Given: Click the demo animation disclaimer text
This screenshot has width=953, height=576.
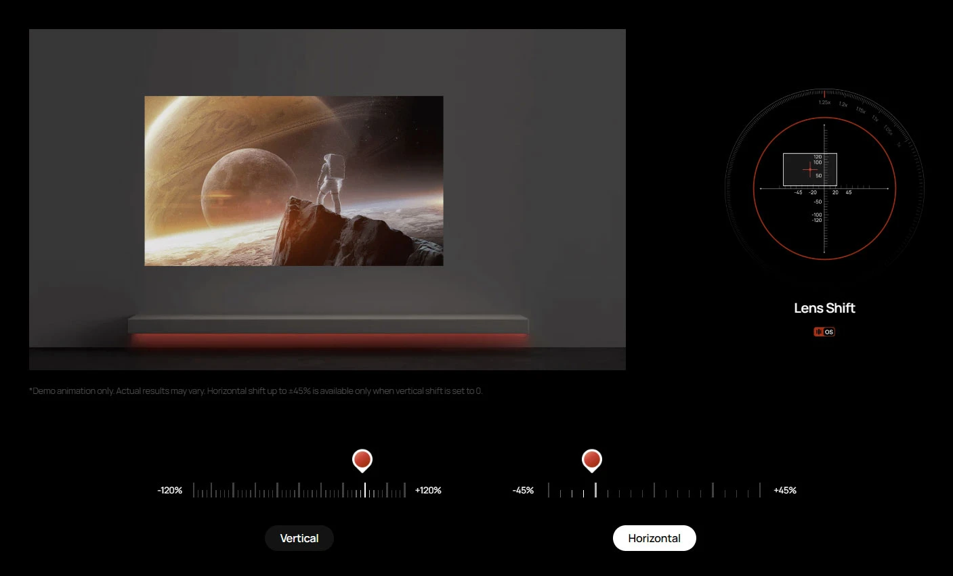Looking at the screenshot, I should point(256,391).
